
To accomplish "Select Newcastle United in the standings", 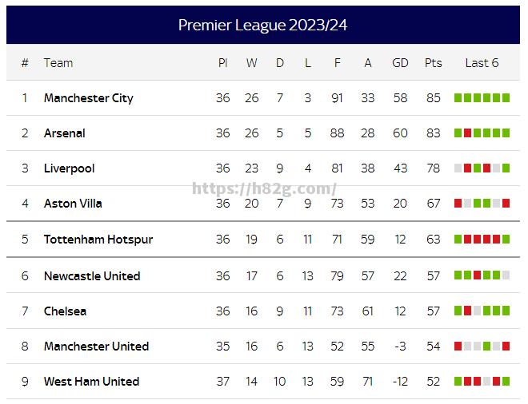I will tap(91, 276).
